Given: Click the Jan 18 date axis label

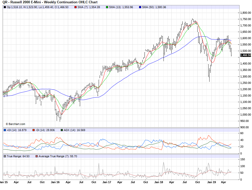Looking at the screenshot, I should pos(159,182).
